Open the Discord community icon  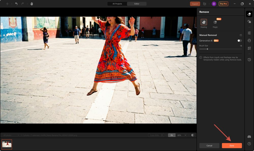[x=249, y=137]
